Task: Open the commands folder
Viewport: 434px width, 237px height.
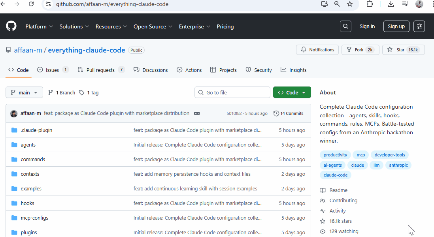Action: click(33, 159)
